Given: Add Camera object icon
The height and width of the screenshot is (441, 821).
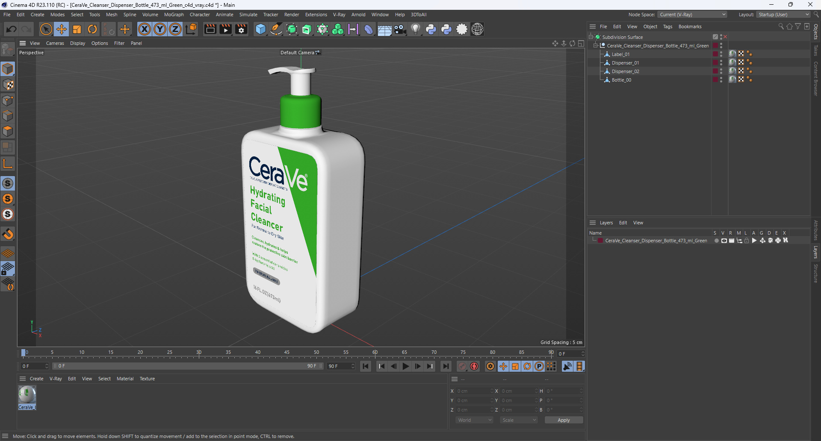Looking at the screenshot, I should (400, 29).
